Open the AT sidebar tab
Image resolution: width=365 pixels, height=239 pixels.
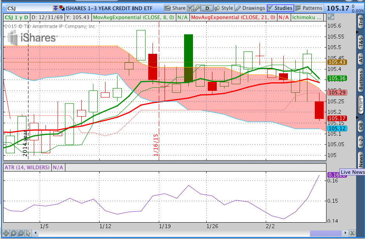tap(361, 59)
